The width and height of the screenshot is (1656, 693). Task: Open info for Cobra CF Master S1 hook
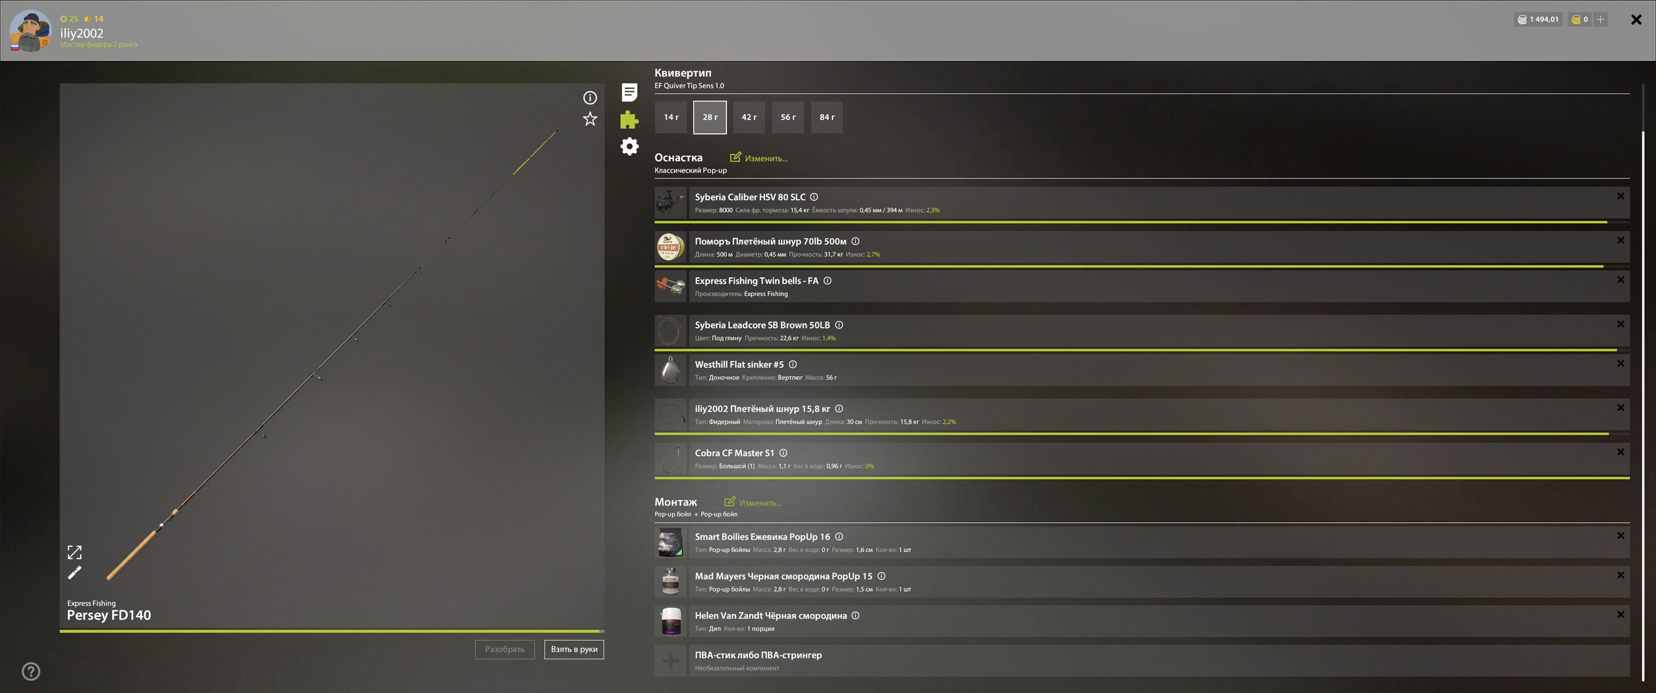(x=783, y=453)
